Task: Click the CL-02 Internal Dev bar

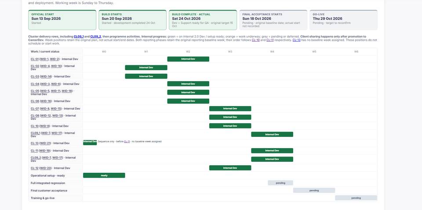Action: [x=146, y=68]
